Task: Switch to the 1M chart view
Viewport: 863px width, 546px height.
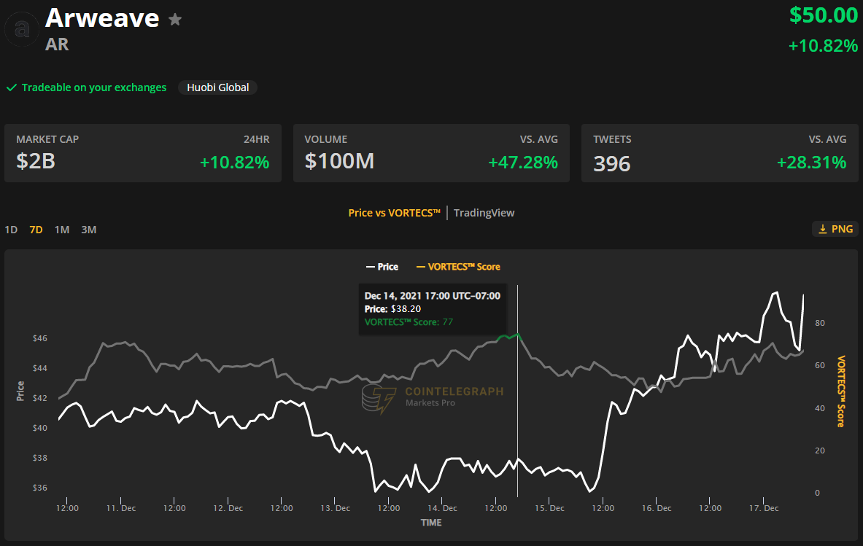Action: 61,229
